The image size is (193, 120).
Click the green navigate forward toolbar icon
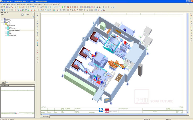63,7
